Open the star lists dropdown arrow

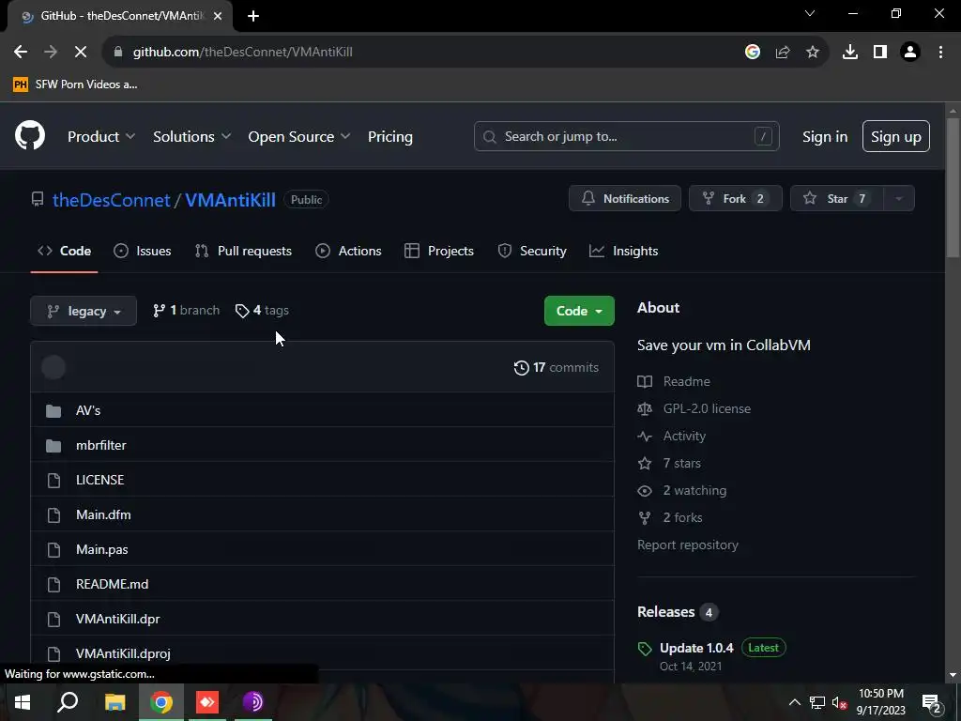pos(899,198)
